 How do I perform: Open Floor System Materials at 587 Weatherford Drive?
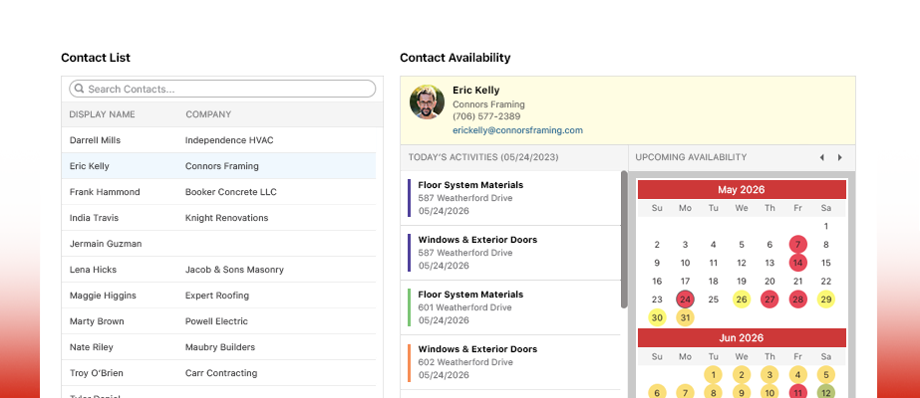pyautogui.click(x=510, y=198)
